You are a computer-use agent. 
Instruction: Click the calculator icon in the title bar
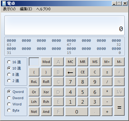[4, 3]
